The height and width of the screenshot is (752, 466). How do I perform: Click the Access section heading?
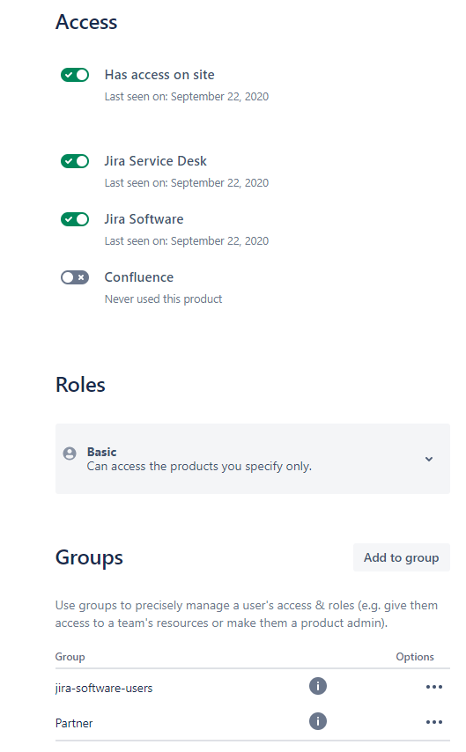[x=86, y=22]
